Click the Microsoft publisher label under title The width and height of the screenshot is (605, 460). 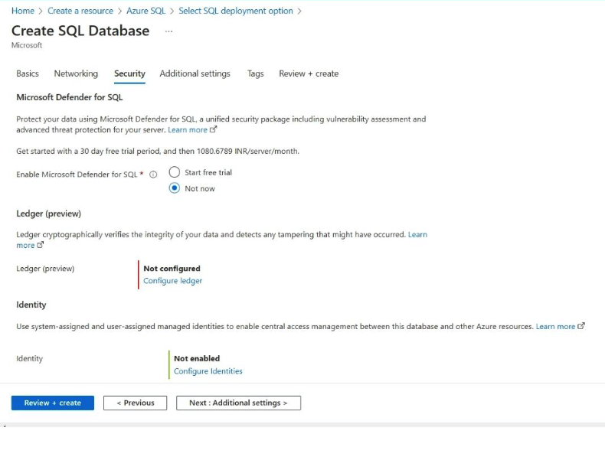coord(27,45)
